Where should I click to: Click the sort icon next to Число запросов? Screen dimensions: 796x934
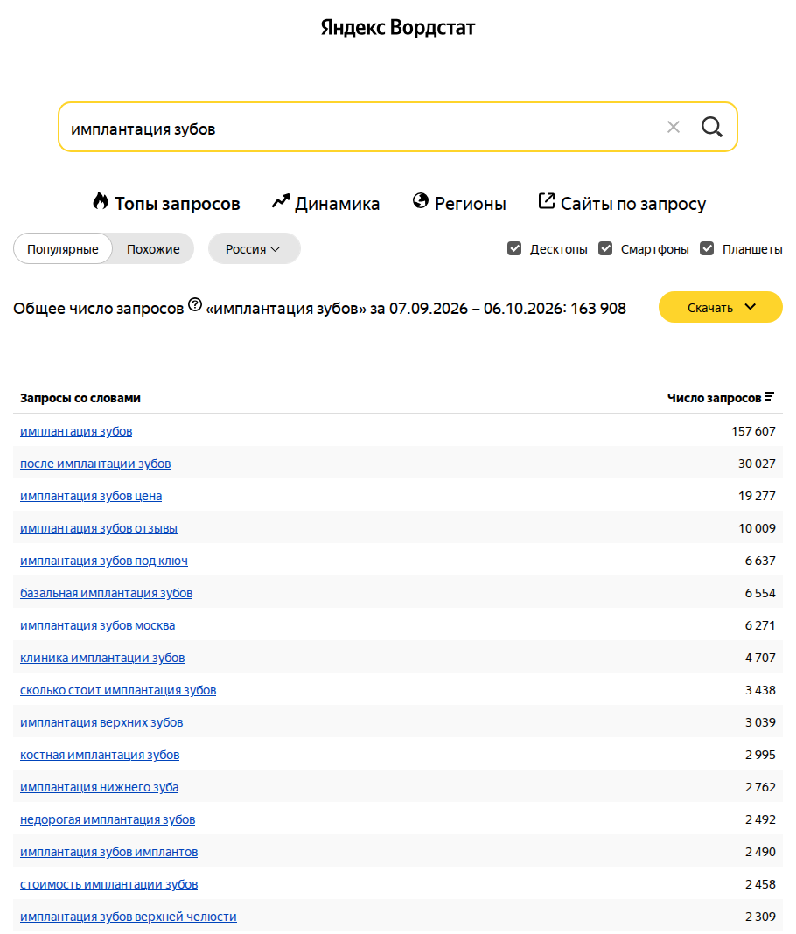click(x=770, y=397)
